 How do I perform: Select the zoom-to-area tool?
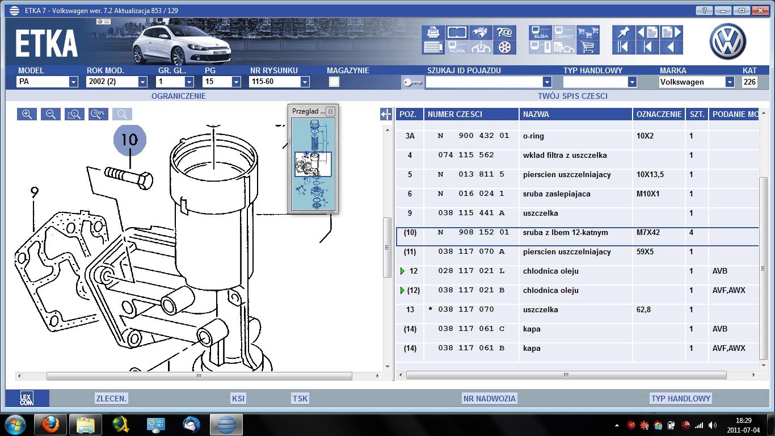point(74,114)
